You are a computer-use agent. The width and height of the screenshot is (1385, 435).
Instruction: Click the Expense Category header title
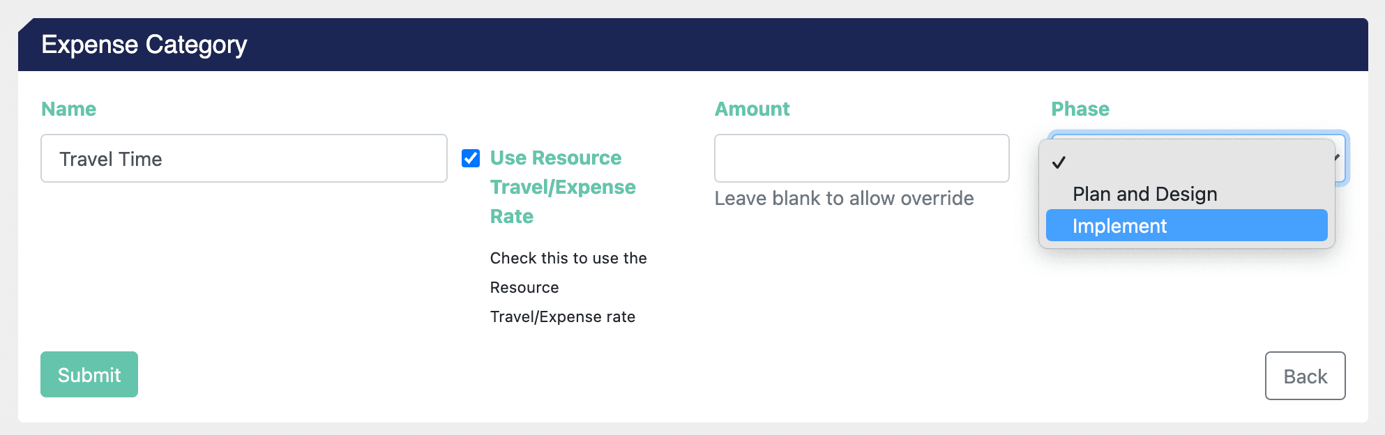144,45
